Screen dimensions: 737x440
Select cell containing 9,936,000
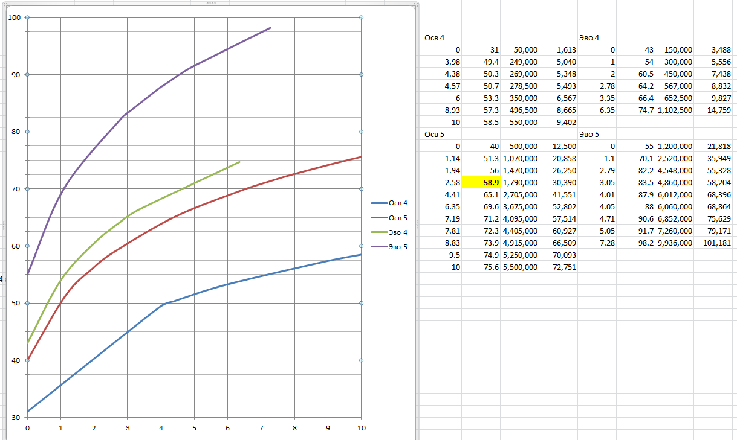(675, 243)
